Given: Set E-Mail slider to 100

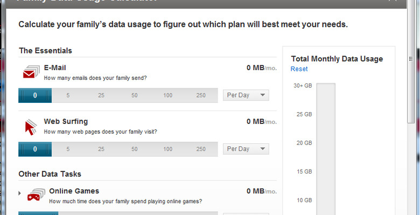Looking at the screenshot, I should point(167,95).
